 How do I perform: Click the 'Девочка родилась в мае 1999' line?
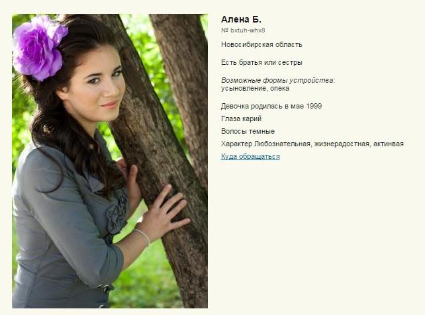coord(271,106)
